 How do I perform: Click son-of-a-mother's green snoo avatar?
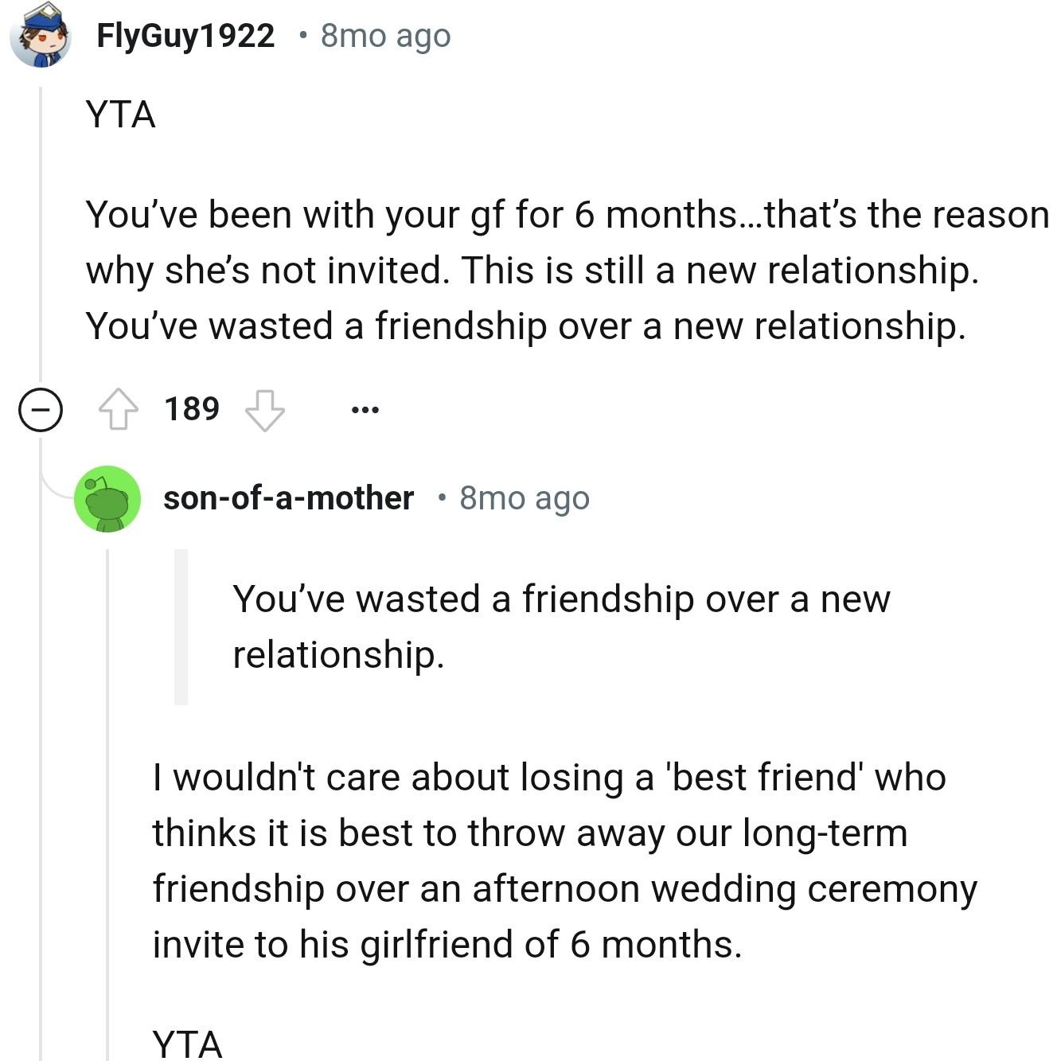coord(107,499)
